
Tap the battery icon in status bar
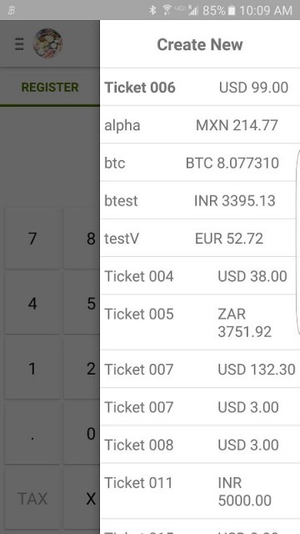[232, 11]
